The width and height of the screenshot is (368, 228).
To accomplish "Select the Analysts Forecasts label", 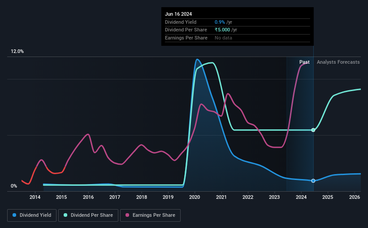I will [x=338, y=62].
